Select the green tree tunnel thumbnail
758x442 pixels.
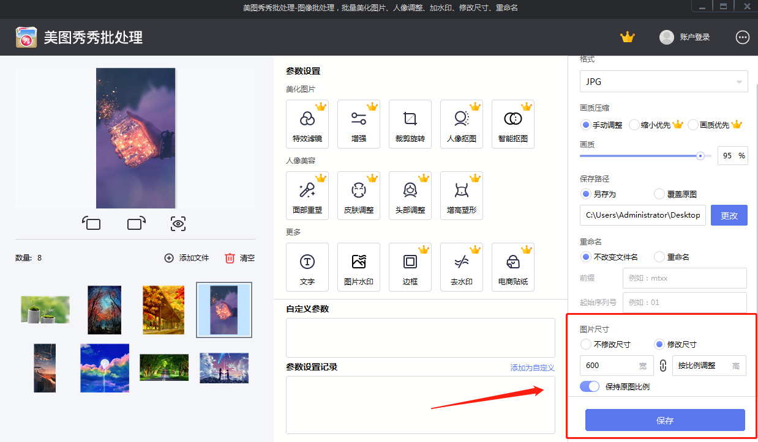pyautogui.click(x=164, y=367)
